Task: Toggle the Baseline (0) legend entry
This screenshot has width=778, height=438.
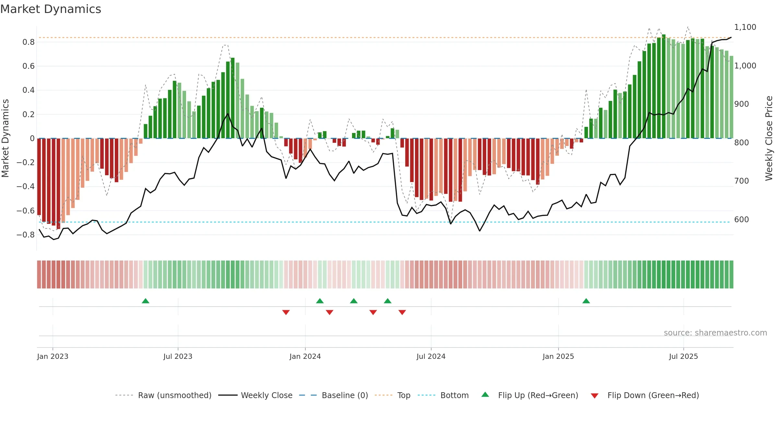Action: (334, 395)
